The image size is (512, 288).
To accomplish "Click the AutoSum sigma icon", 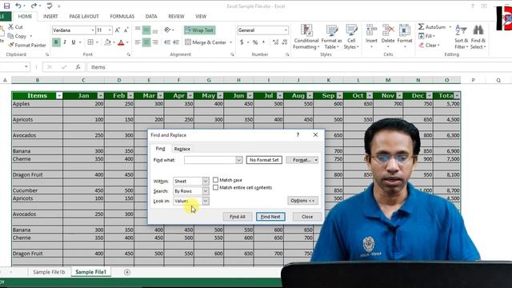I will pos(422,26).
